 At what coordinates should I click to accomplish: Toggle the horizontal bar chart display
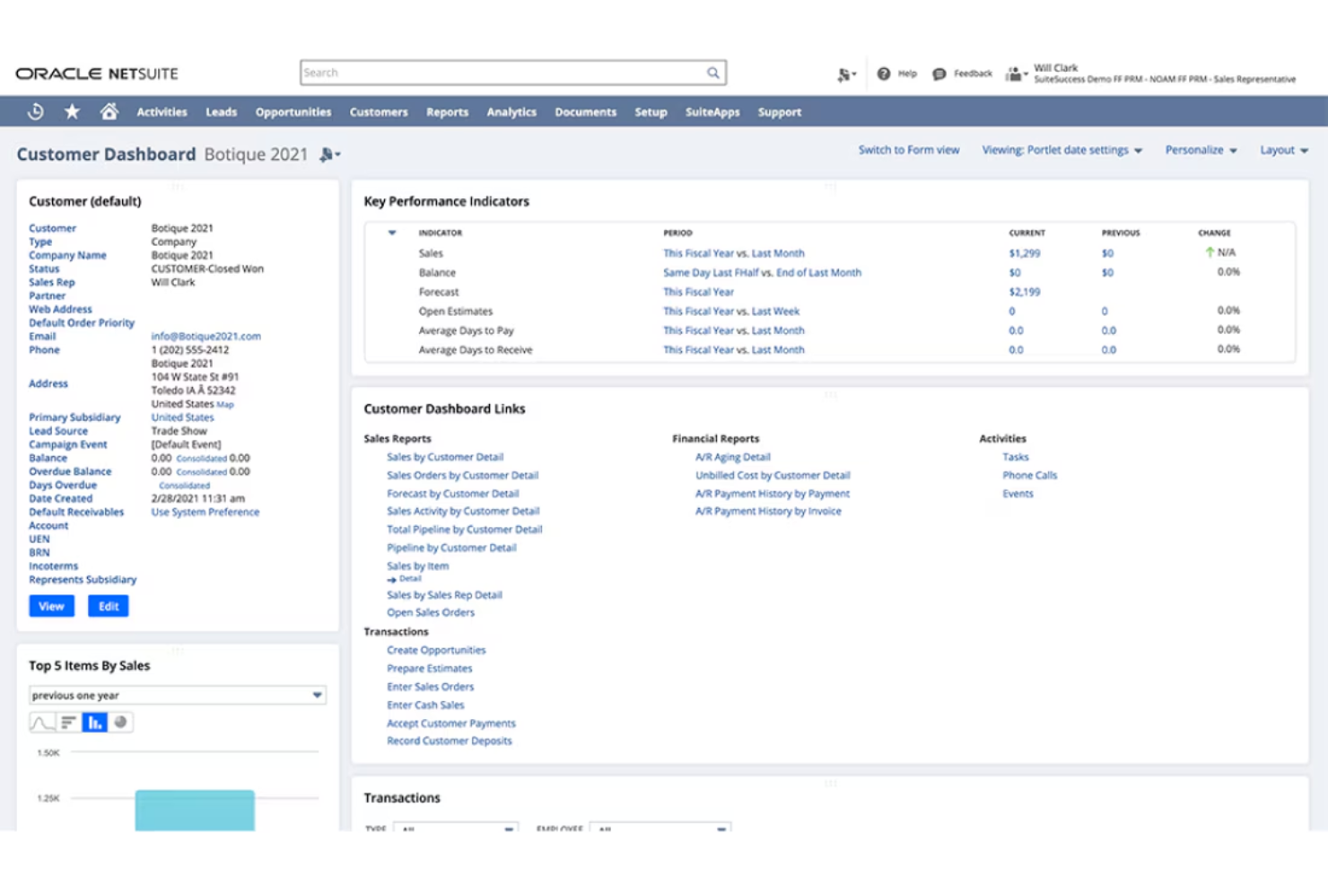pyautogui.click(x=69, y=722)
